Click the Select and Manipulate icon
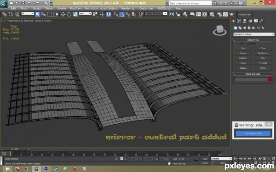The image size is (276, 172). tap(102, 14)
